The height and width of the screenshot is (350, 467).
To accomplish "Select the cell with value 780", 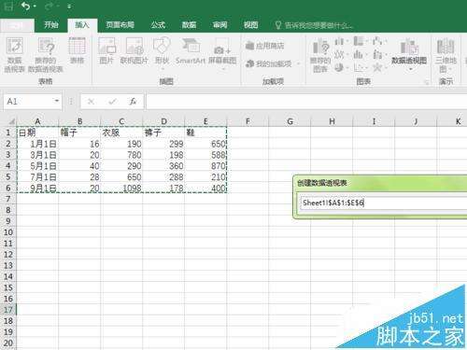I will [x=121, y=155].
